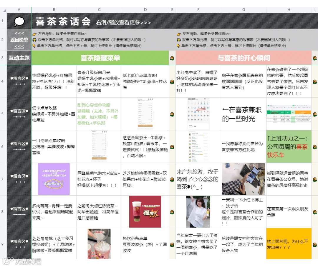Click the sunflower icon in row 8 column E
318x267 pixels.
point(172,212)
